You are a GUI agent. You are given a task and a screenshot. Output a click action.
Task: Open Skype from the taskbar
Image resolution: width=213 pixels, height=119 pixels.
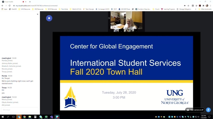pos(41,117)
